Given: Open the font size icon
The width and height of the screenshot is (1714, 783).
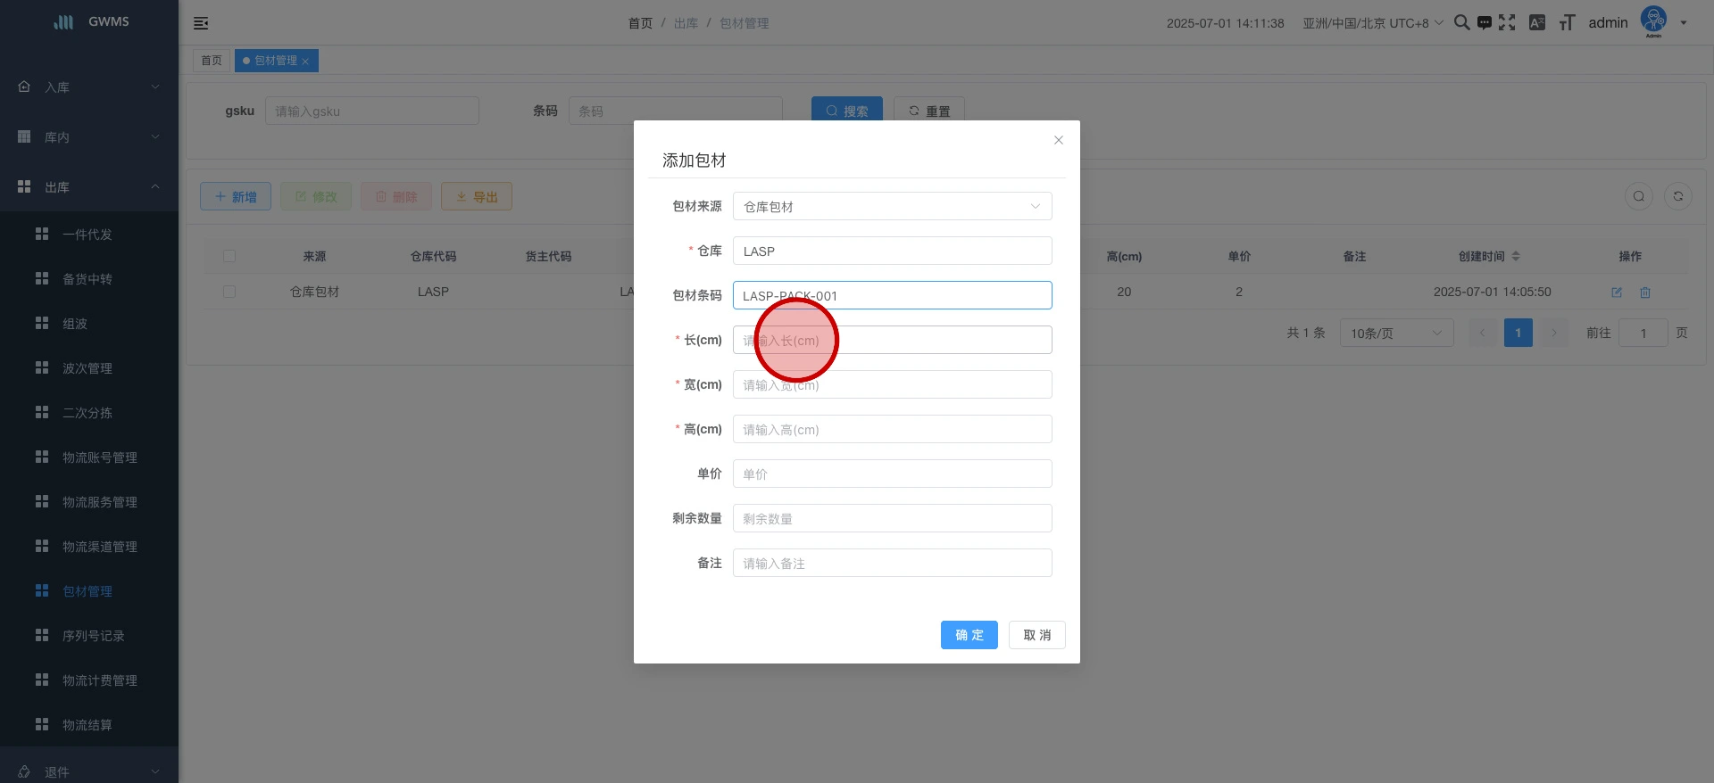Looking at the screenshot, I should pyautogui.click(x=1567, y=22).
